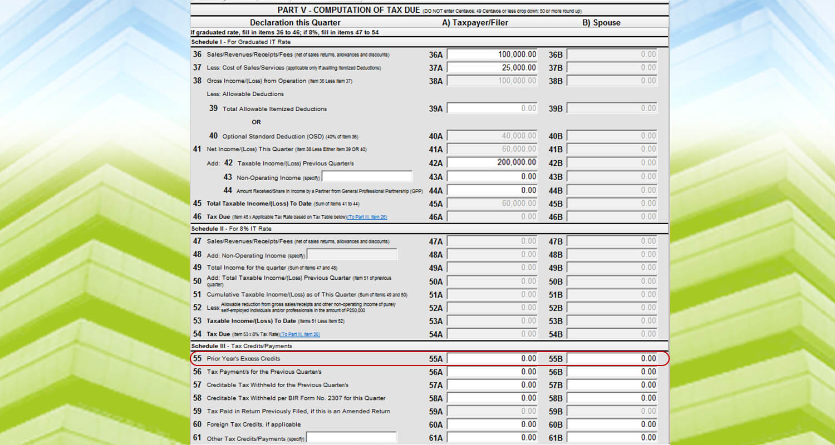Click the 58B spouse Form 2307 field
The height and width of the screenshot is (445, 835).
click(x=612, y=398)
